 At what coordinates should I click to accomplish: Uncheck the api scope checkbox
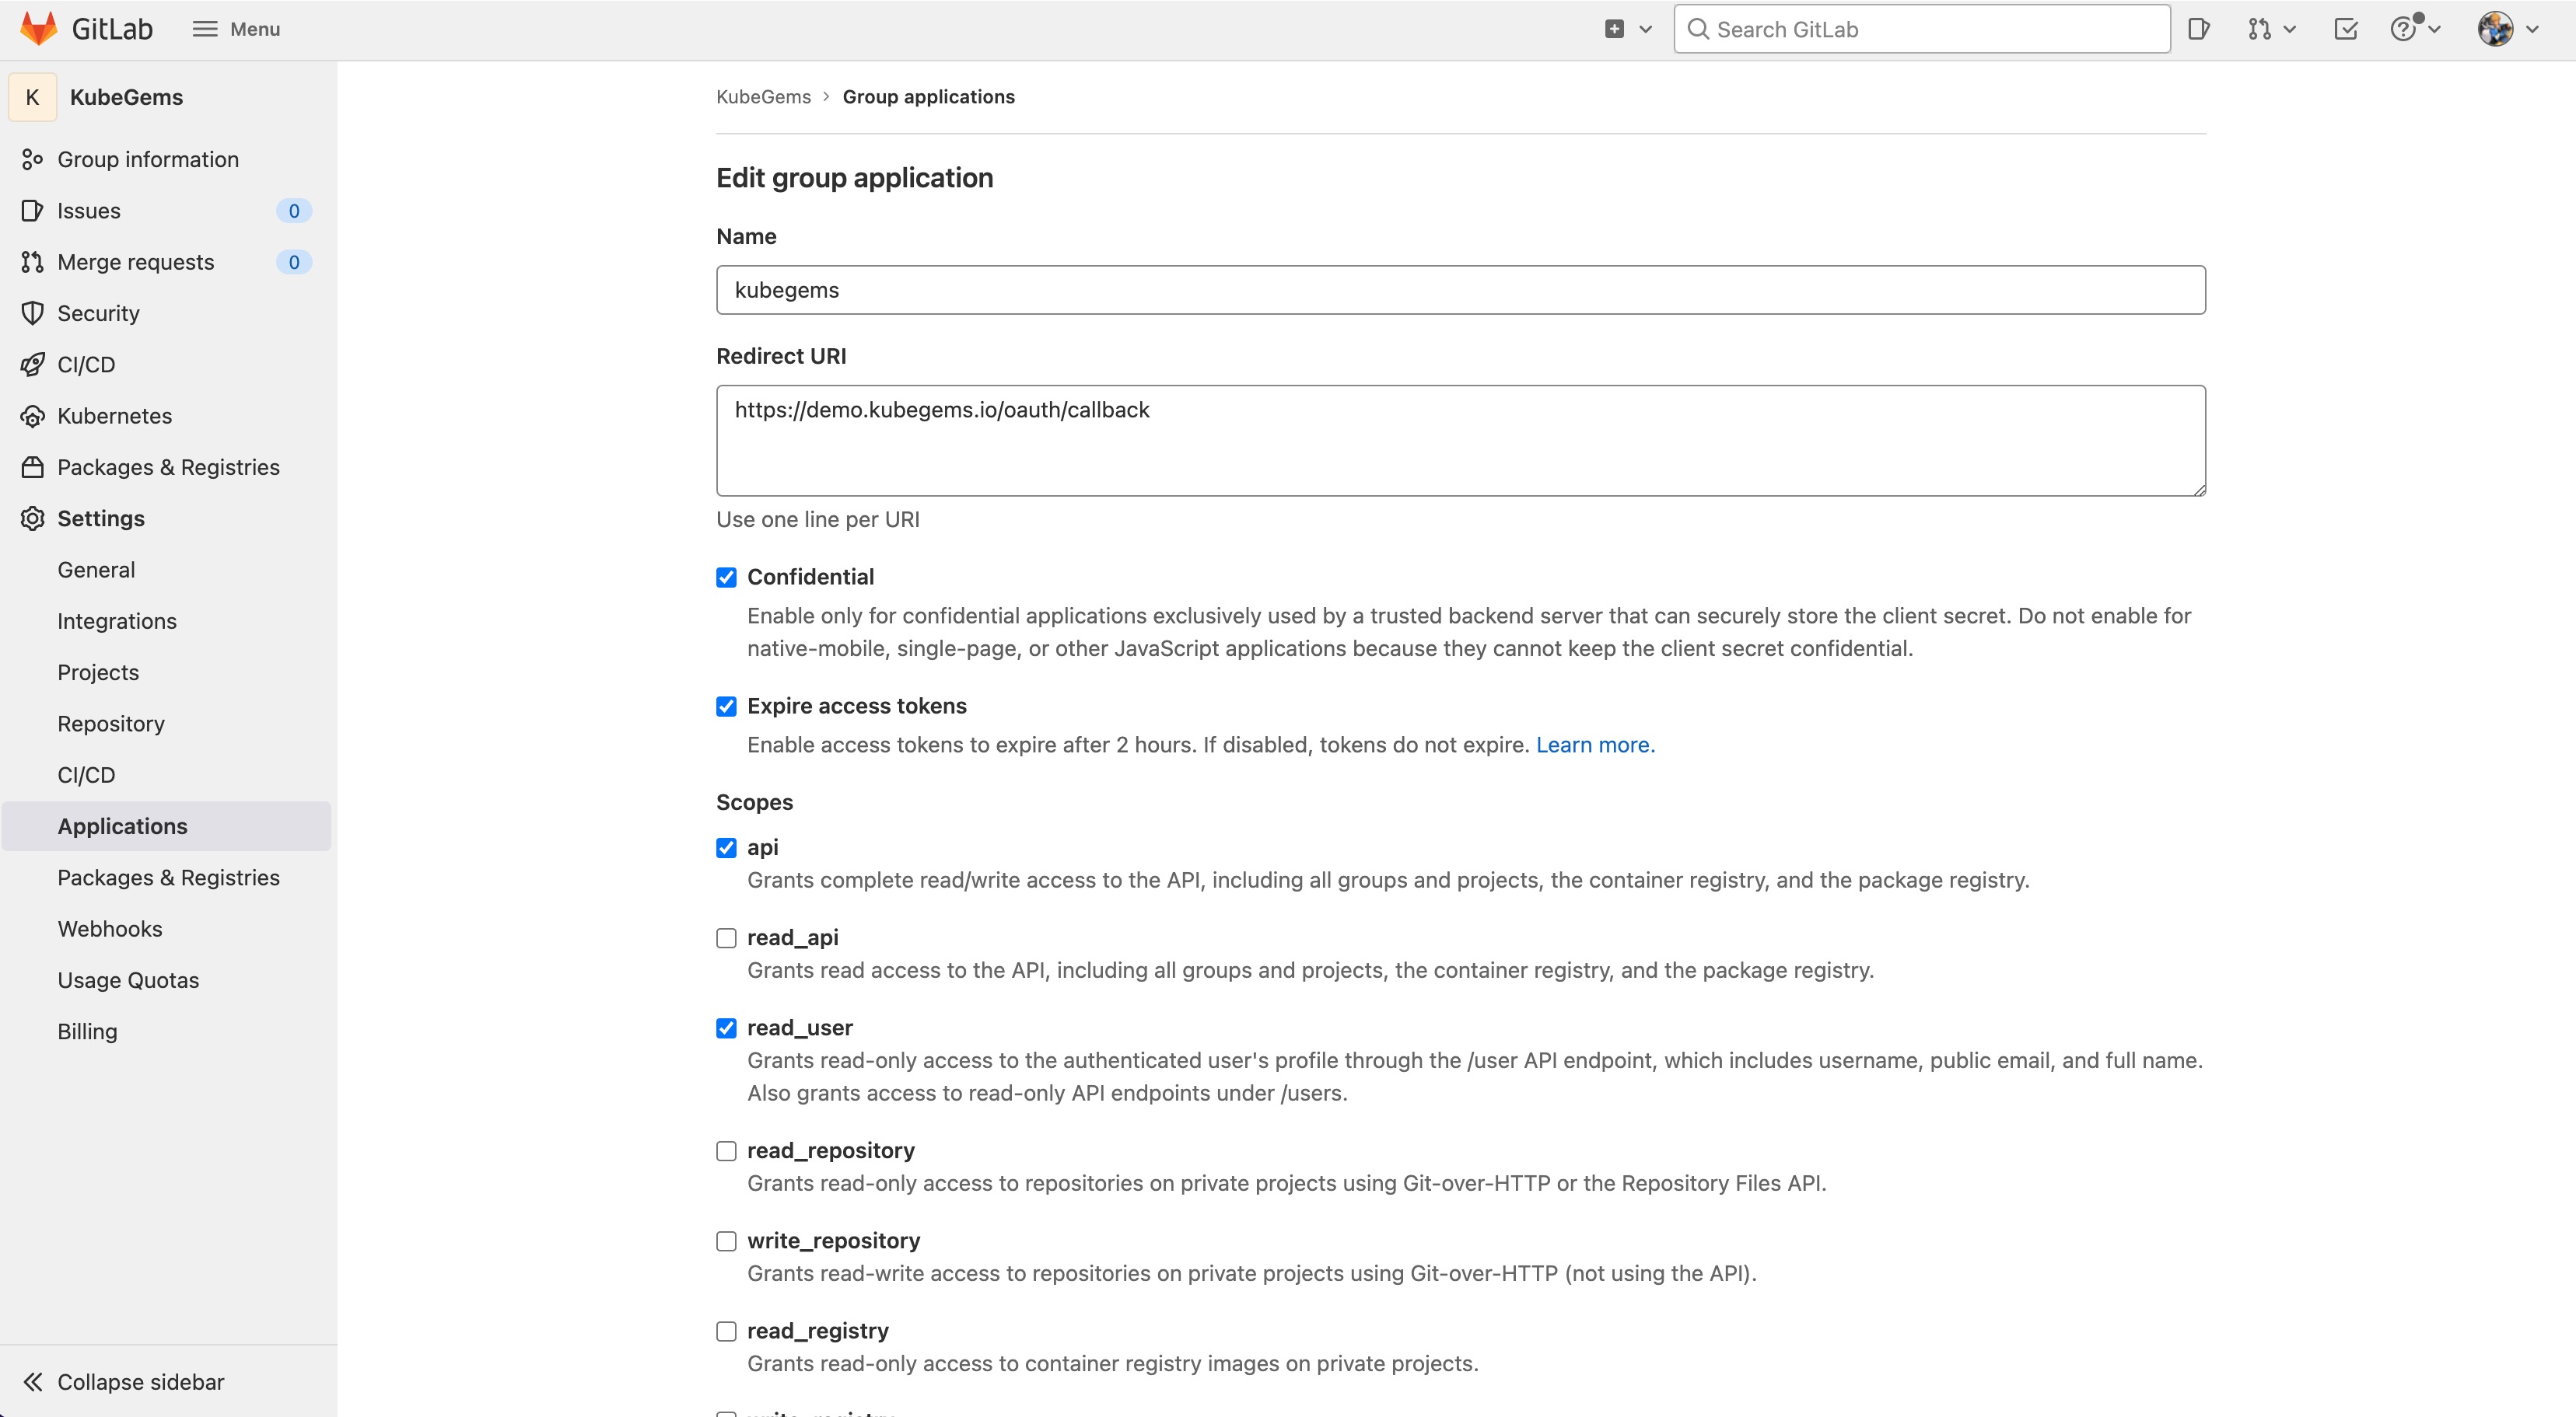click(x=726, y=848)
